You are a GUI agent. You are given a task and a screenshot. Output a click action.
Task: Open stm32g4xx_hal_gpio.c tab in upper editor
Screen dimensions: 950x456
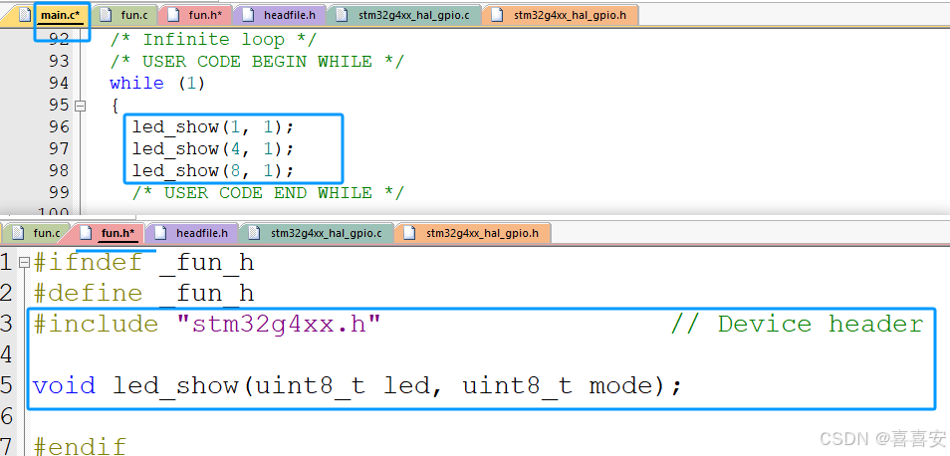tap(406, 15)
